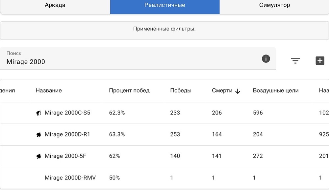This screenshot has width=329, height=190.
Task: Click the spade icon beside Mirage 2000D-R1
Action: click(38, 135)
